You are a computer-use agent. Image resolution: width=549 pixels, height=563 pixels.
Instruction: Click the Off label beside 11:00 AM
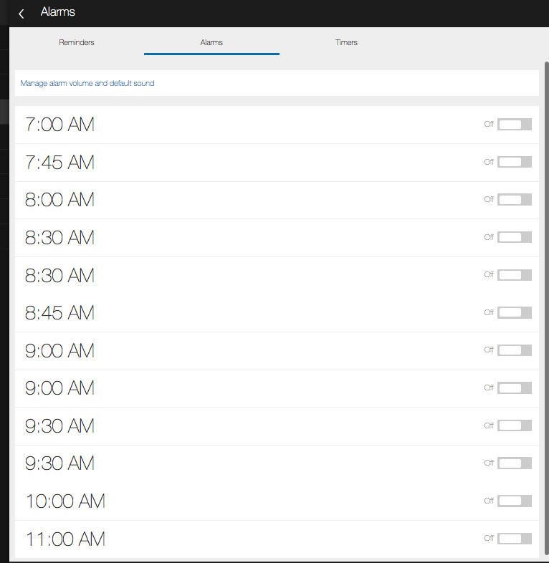(x=489, y=538)
